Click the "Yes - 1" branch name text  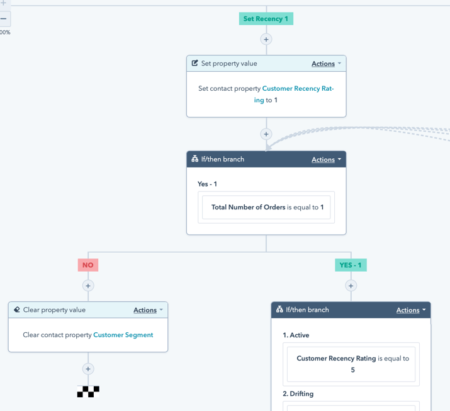[x=207, y=184]
